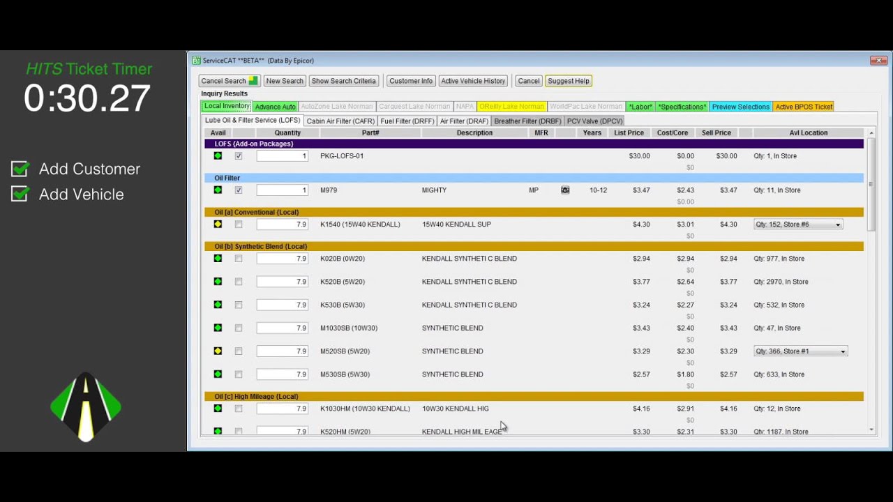Select Fuel Filter (DRFF) tab

407,121
